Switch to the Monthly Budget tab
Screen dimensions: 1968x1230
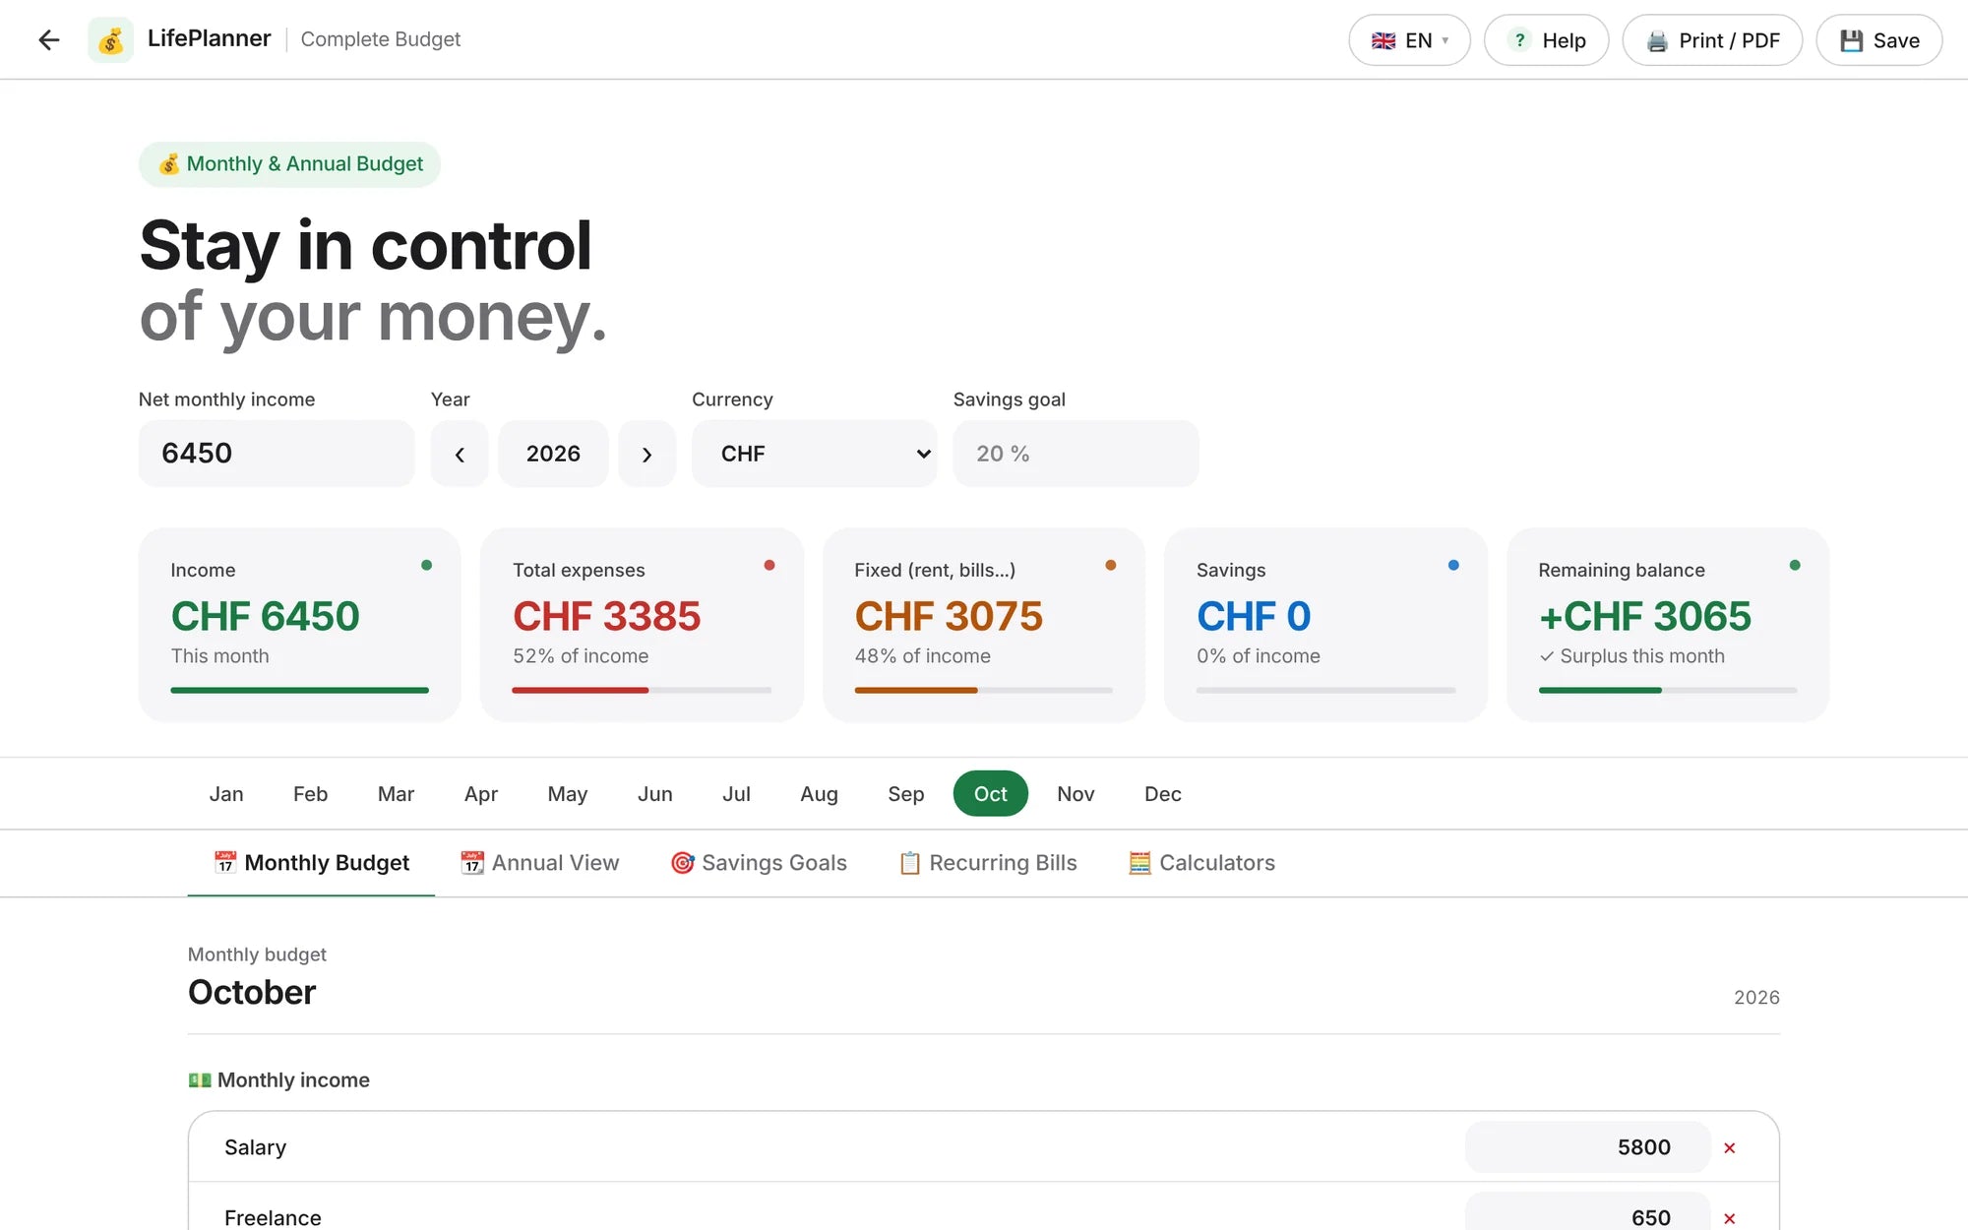tap(311, 863)
